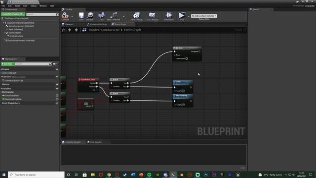Open the Compile options dropdown arrow
Viewport: 316px width, 178px height.
tap(72, 17)
